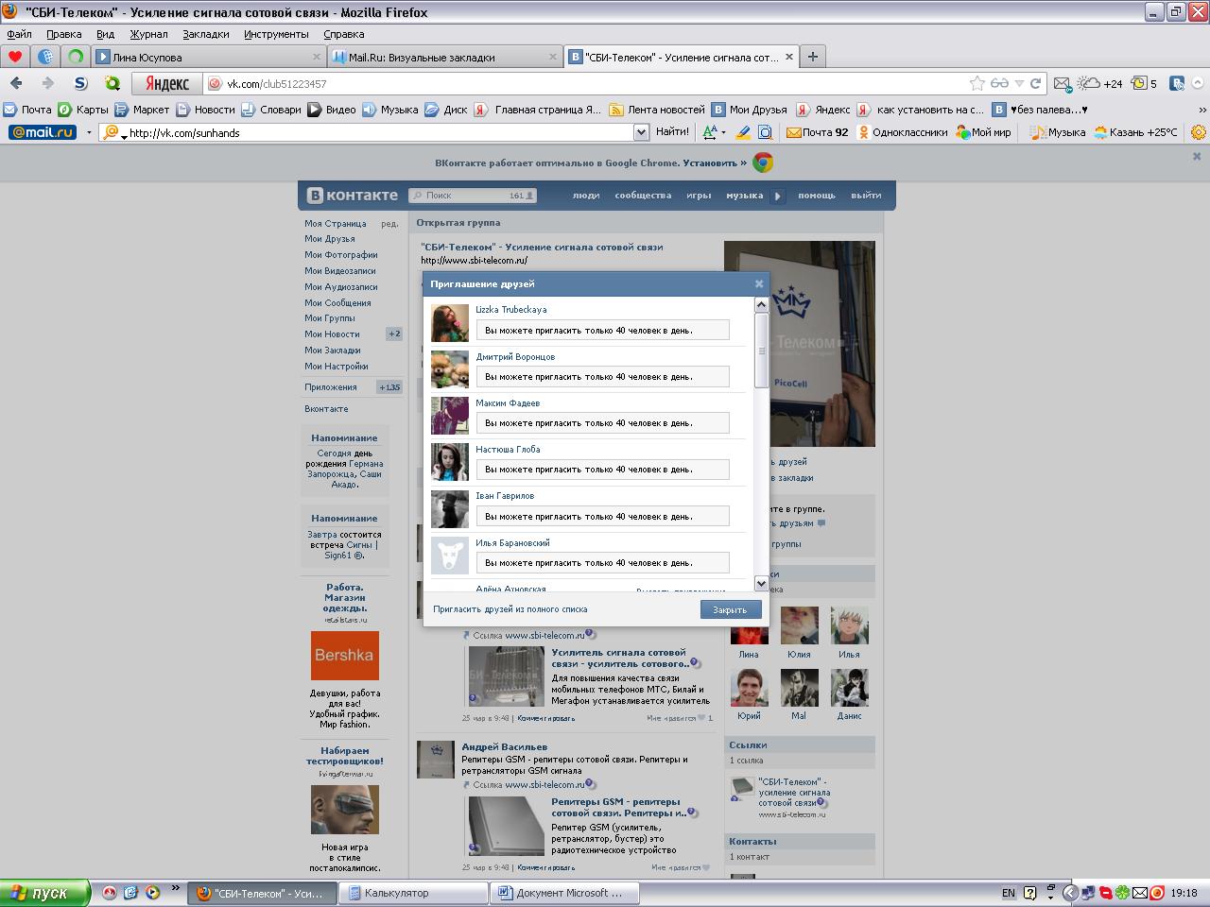Open Мои Сообщения in left menu
1210x907 pixels.
(x=337, y=302)
